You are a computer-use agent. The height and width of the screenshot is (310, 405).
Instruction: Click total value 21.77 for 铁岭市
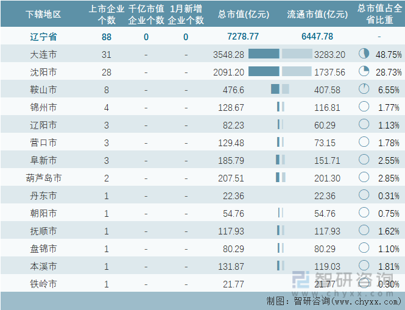point(233,284)
